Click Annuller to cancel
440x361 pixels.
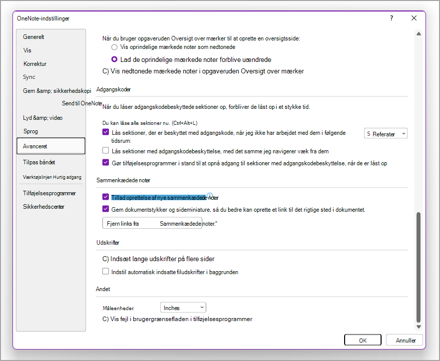point(405,340)
